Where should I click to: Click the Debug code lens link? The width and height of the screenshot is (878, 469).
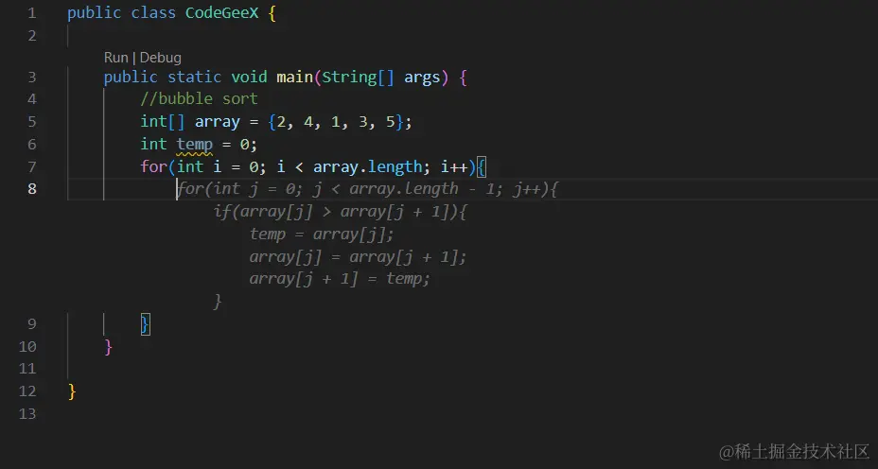point(160,58)
